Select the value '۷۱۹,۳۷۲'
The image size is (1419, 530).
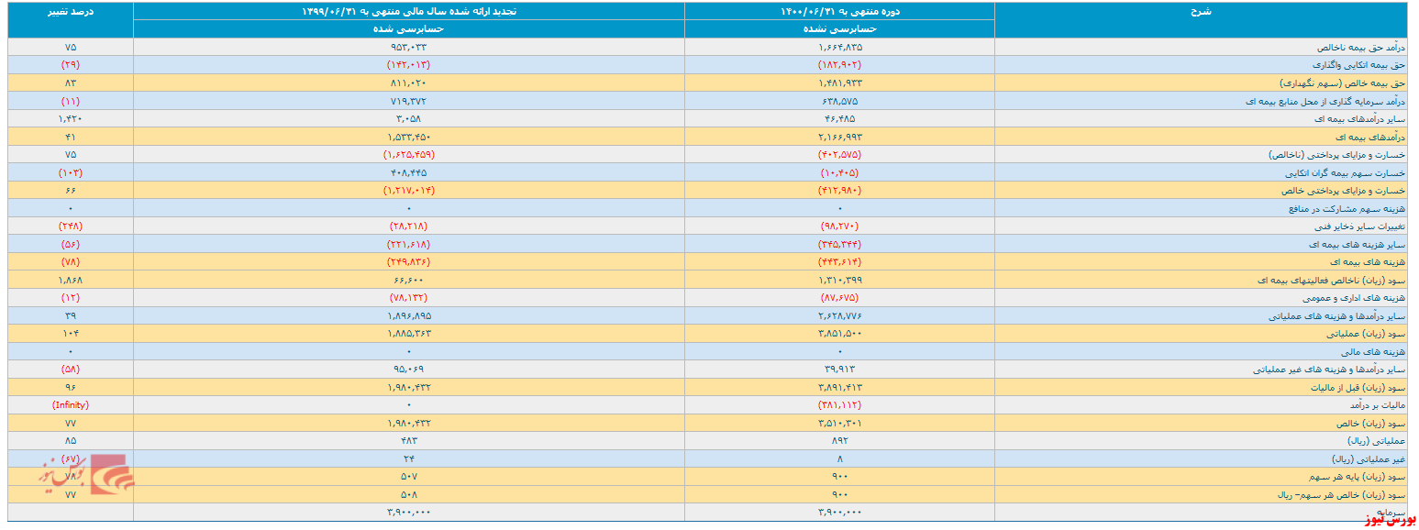click(x=408, y=100)
